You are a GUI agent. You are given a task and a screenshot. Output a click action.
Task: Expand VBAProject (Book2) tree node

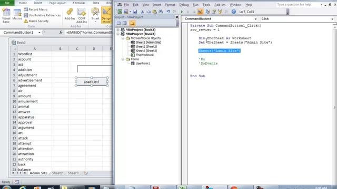118,29
